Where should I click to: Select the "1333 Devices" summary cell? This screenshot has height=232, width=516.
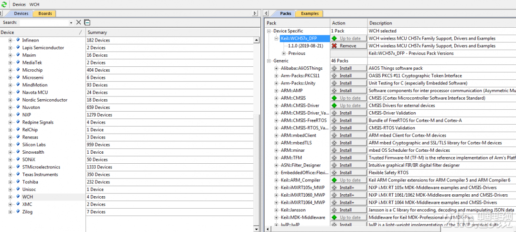tap(170, 167)
